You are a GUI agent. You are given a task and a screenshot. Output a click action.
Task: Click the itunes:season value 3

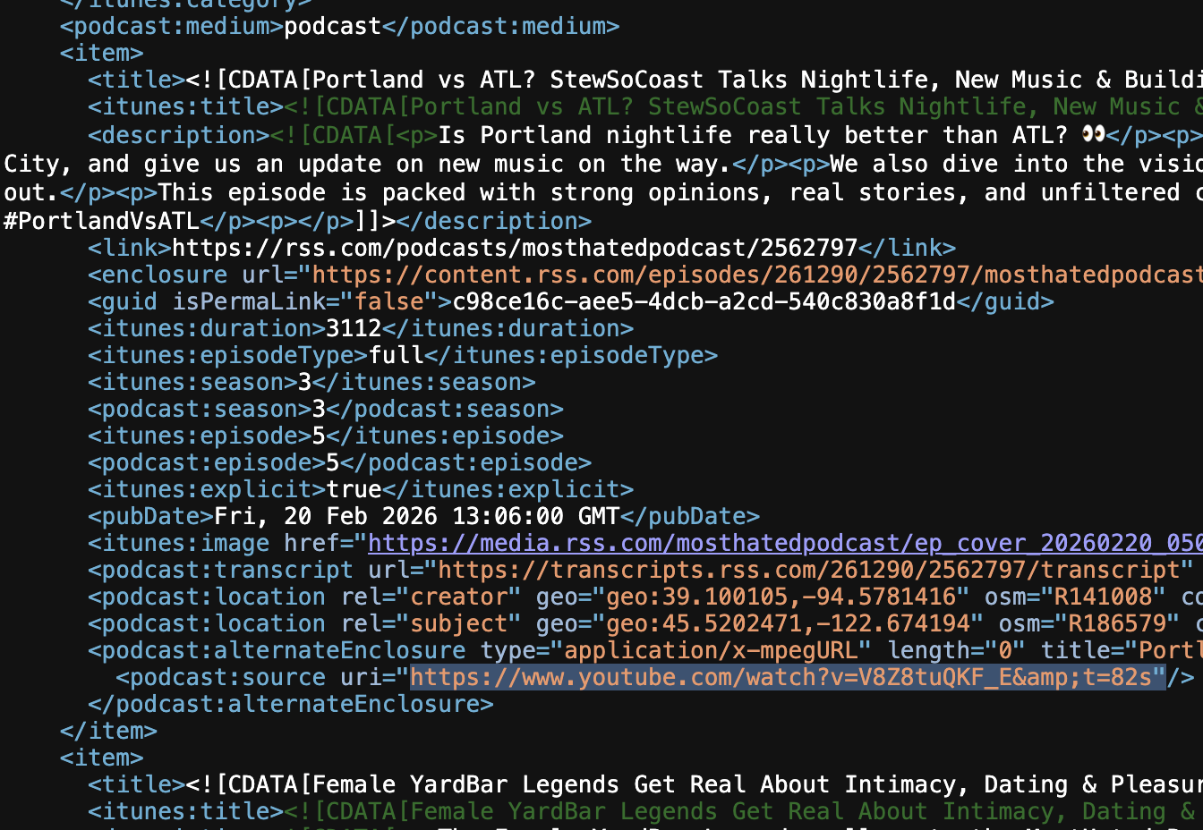(x=303, y=382)
